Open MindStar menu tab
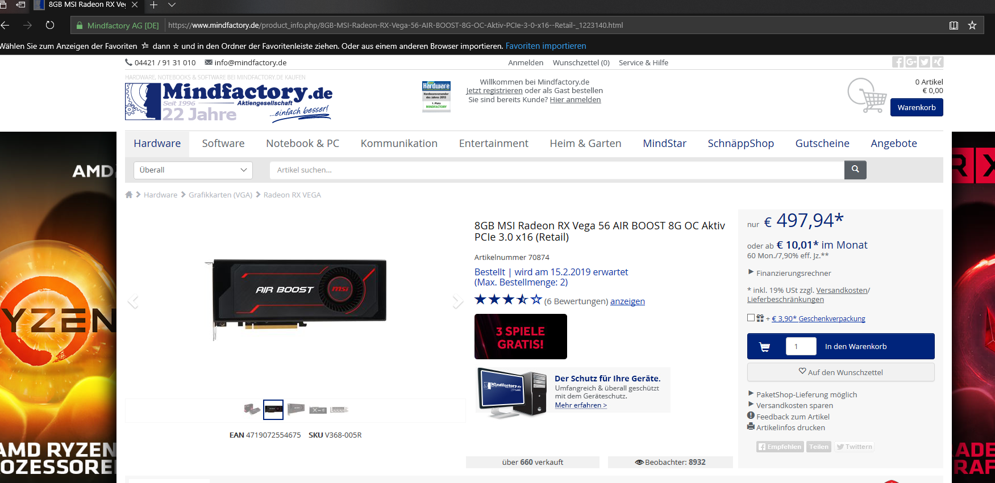The width and height of the screenshot is (995, 483). (664, 144)
